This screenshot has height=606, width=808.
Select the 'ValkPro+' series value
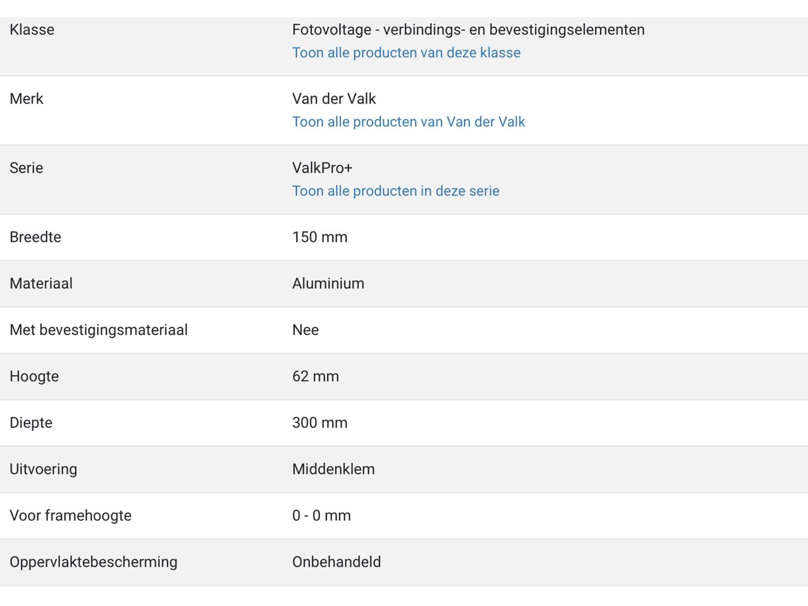[x=322, y=168]
